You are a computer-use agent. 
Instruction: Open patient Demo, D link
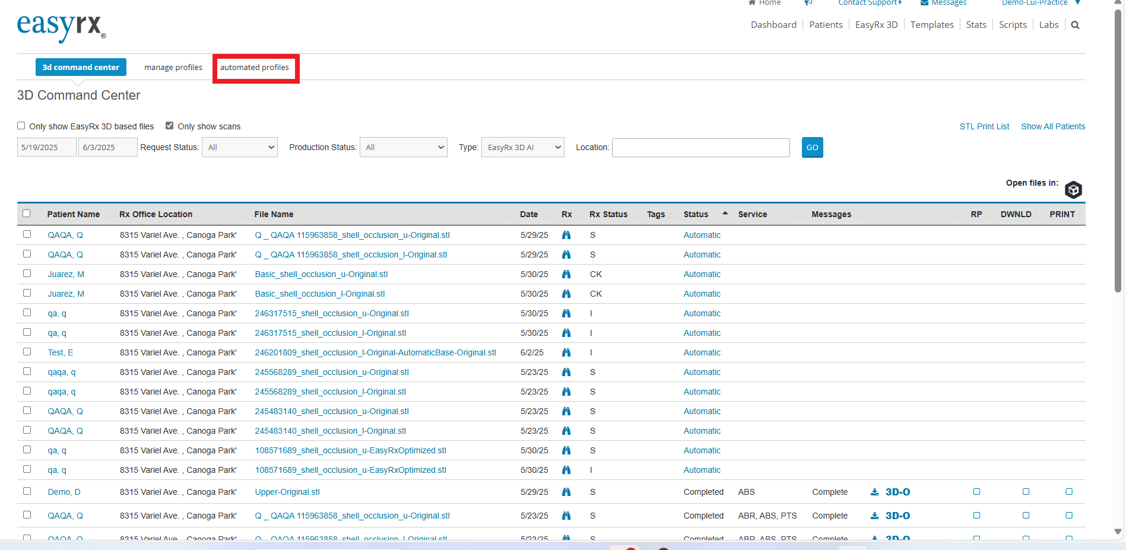point(64,492)
